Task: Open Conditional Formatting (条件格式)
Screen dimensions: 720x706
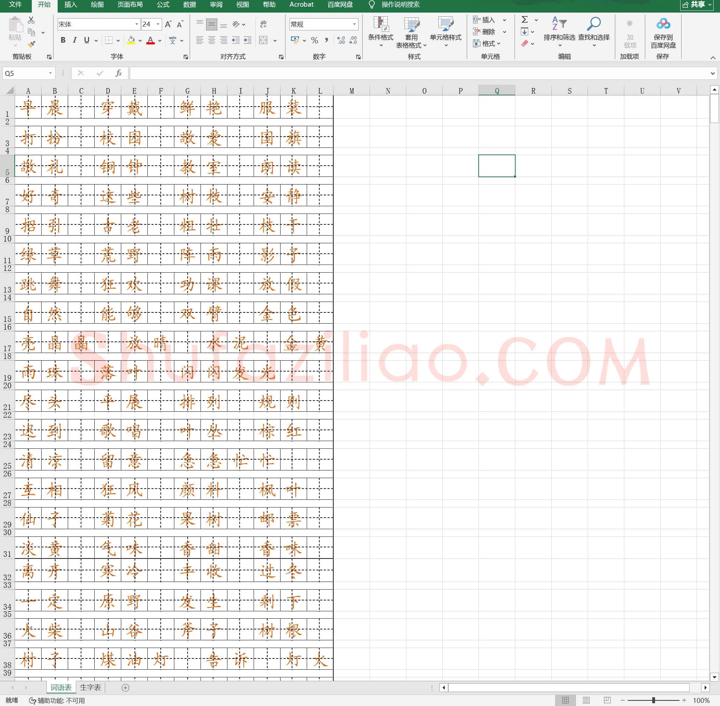Action: [x=380, y=32]
